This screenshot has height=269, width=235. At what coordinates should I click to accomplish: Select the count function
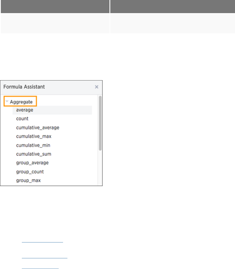coord(22,118)
